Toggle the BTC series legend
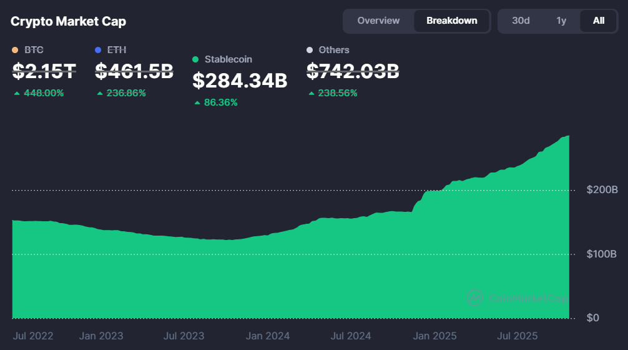Viewport: 628px width, 350px height. pyautogui.click(x=33, y=50)
